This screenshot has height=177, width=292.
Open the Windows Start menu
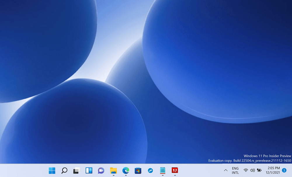click(x=52, y=171)
